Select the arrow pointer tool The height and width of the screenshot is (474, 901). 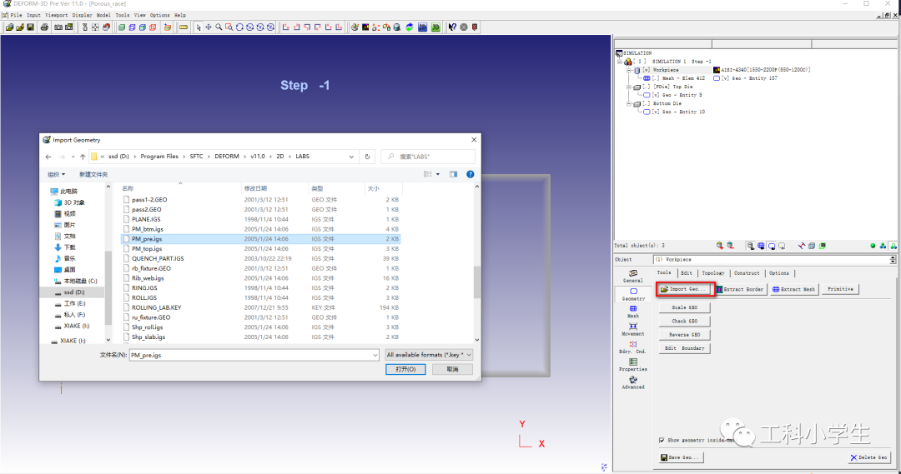coord(199,27)
